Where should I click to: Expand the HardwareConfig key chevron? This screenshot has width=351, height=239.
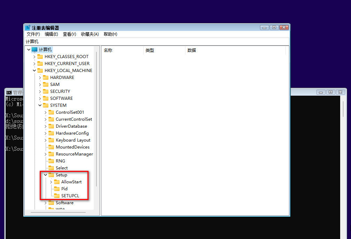pos(45,133)
